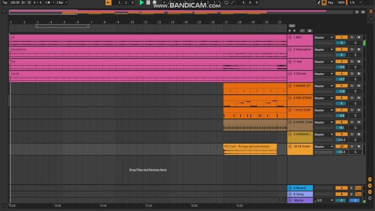This screenshot has height=211, width=375.
Task: Start playback with the green Play button
Action: (x=141, y=3)
